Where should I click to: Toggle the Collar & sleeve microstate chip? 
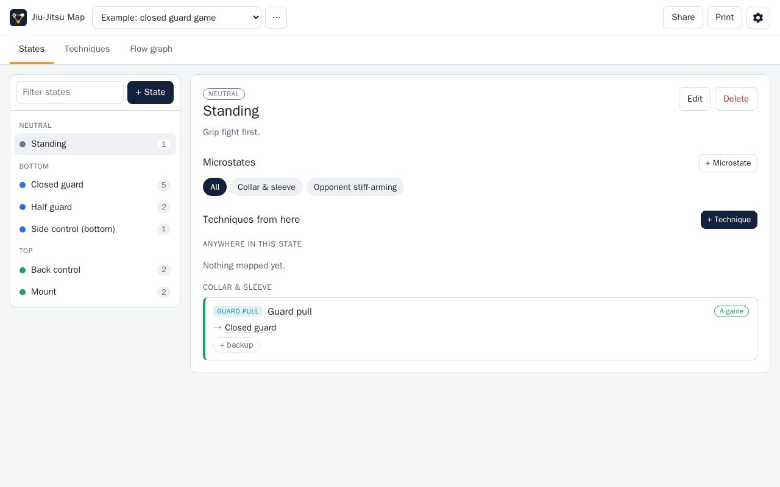point(266,187)
